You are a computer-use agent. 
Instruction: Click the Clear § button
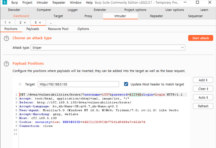pos(203,89)
